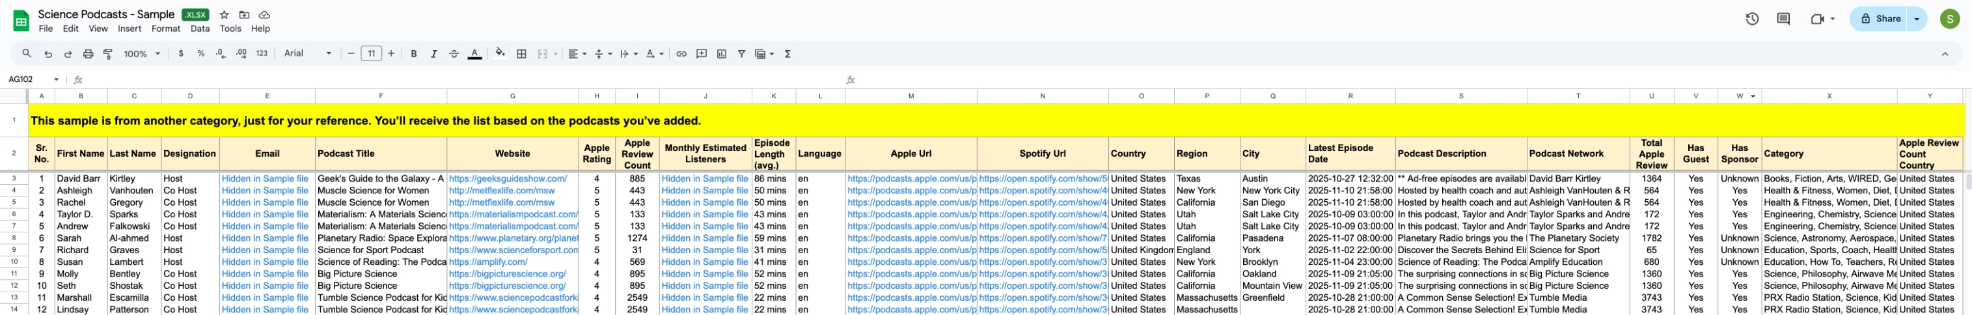Open the geeksguideshow.com website link
The height and width of the screenshot is (315, 1972).
point(508,178)
